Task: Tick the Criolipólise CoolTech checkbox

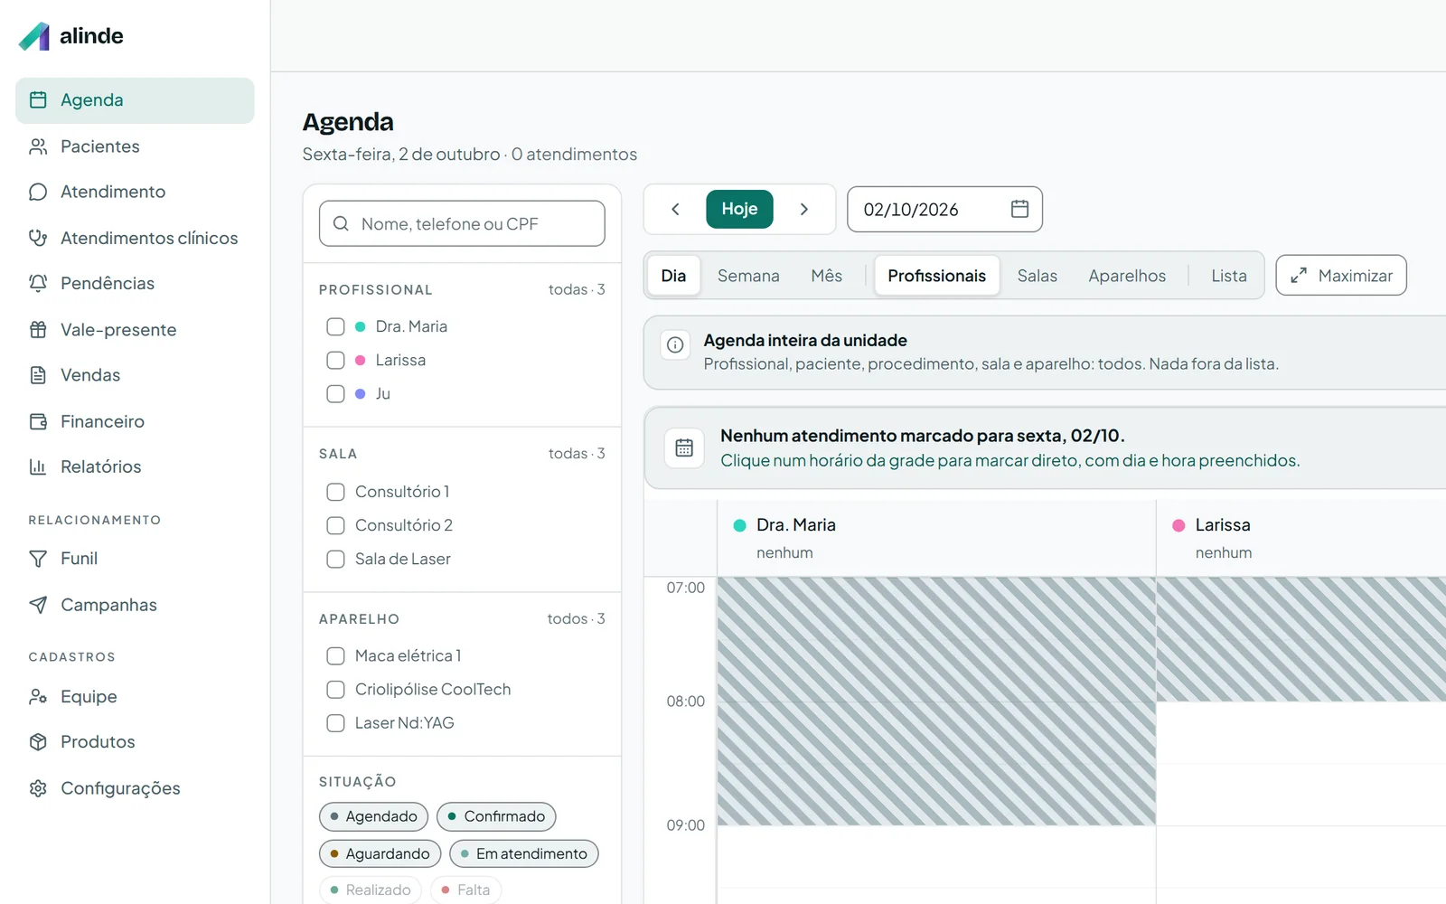Action: pos(335,690)
